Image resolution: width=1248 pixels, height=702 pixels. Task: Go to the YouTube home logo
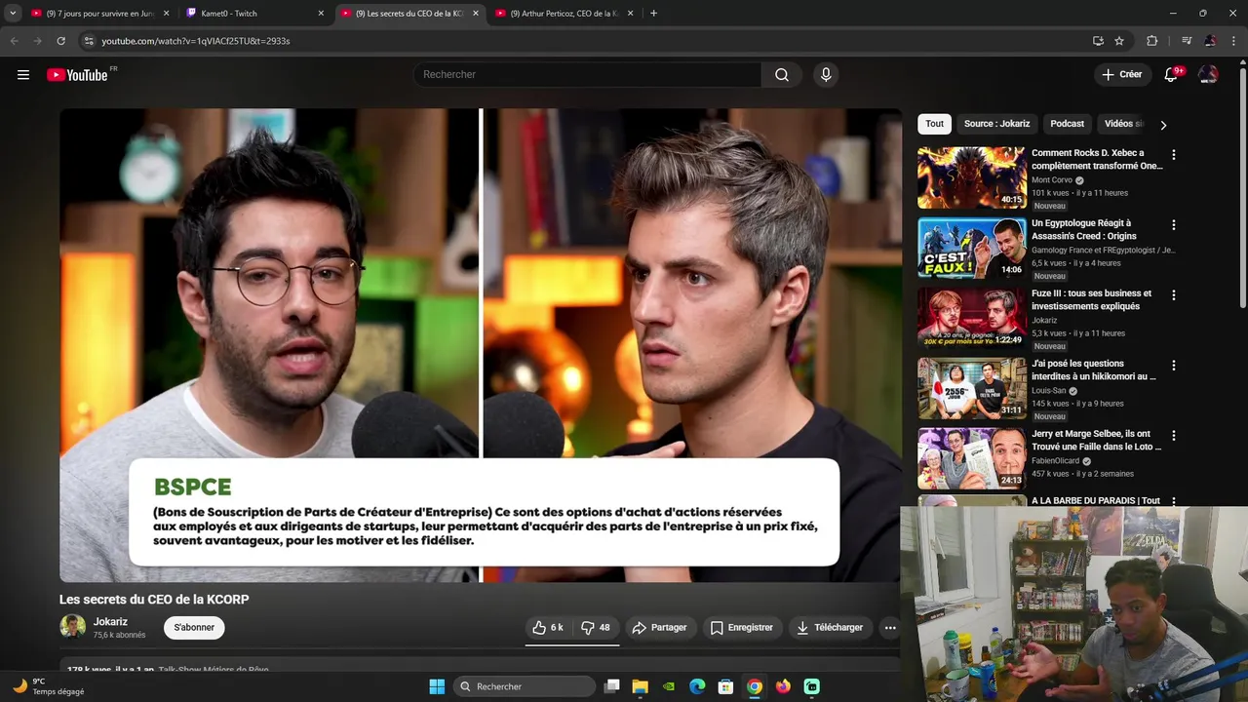77,75
